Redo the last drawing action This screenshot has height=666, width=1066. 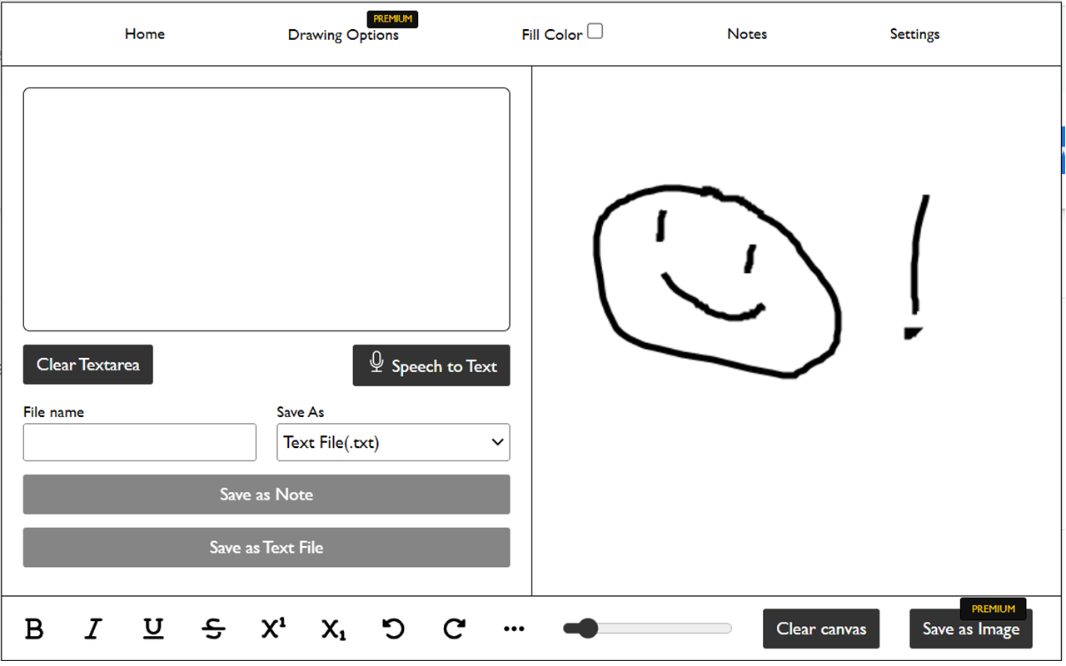click(453, 629)
